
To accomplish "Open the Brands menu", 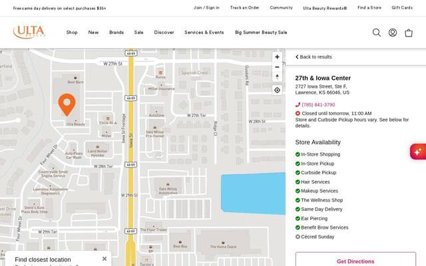I will (116, 33).
